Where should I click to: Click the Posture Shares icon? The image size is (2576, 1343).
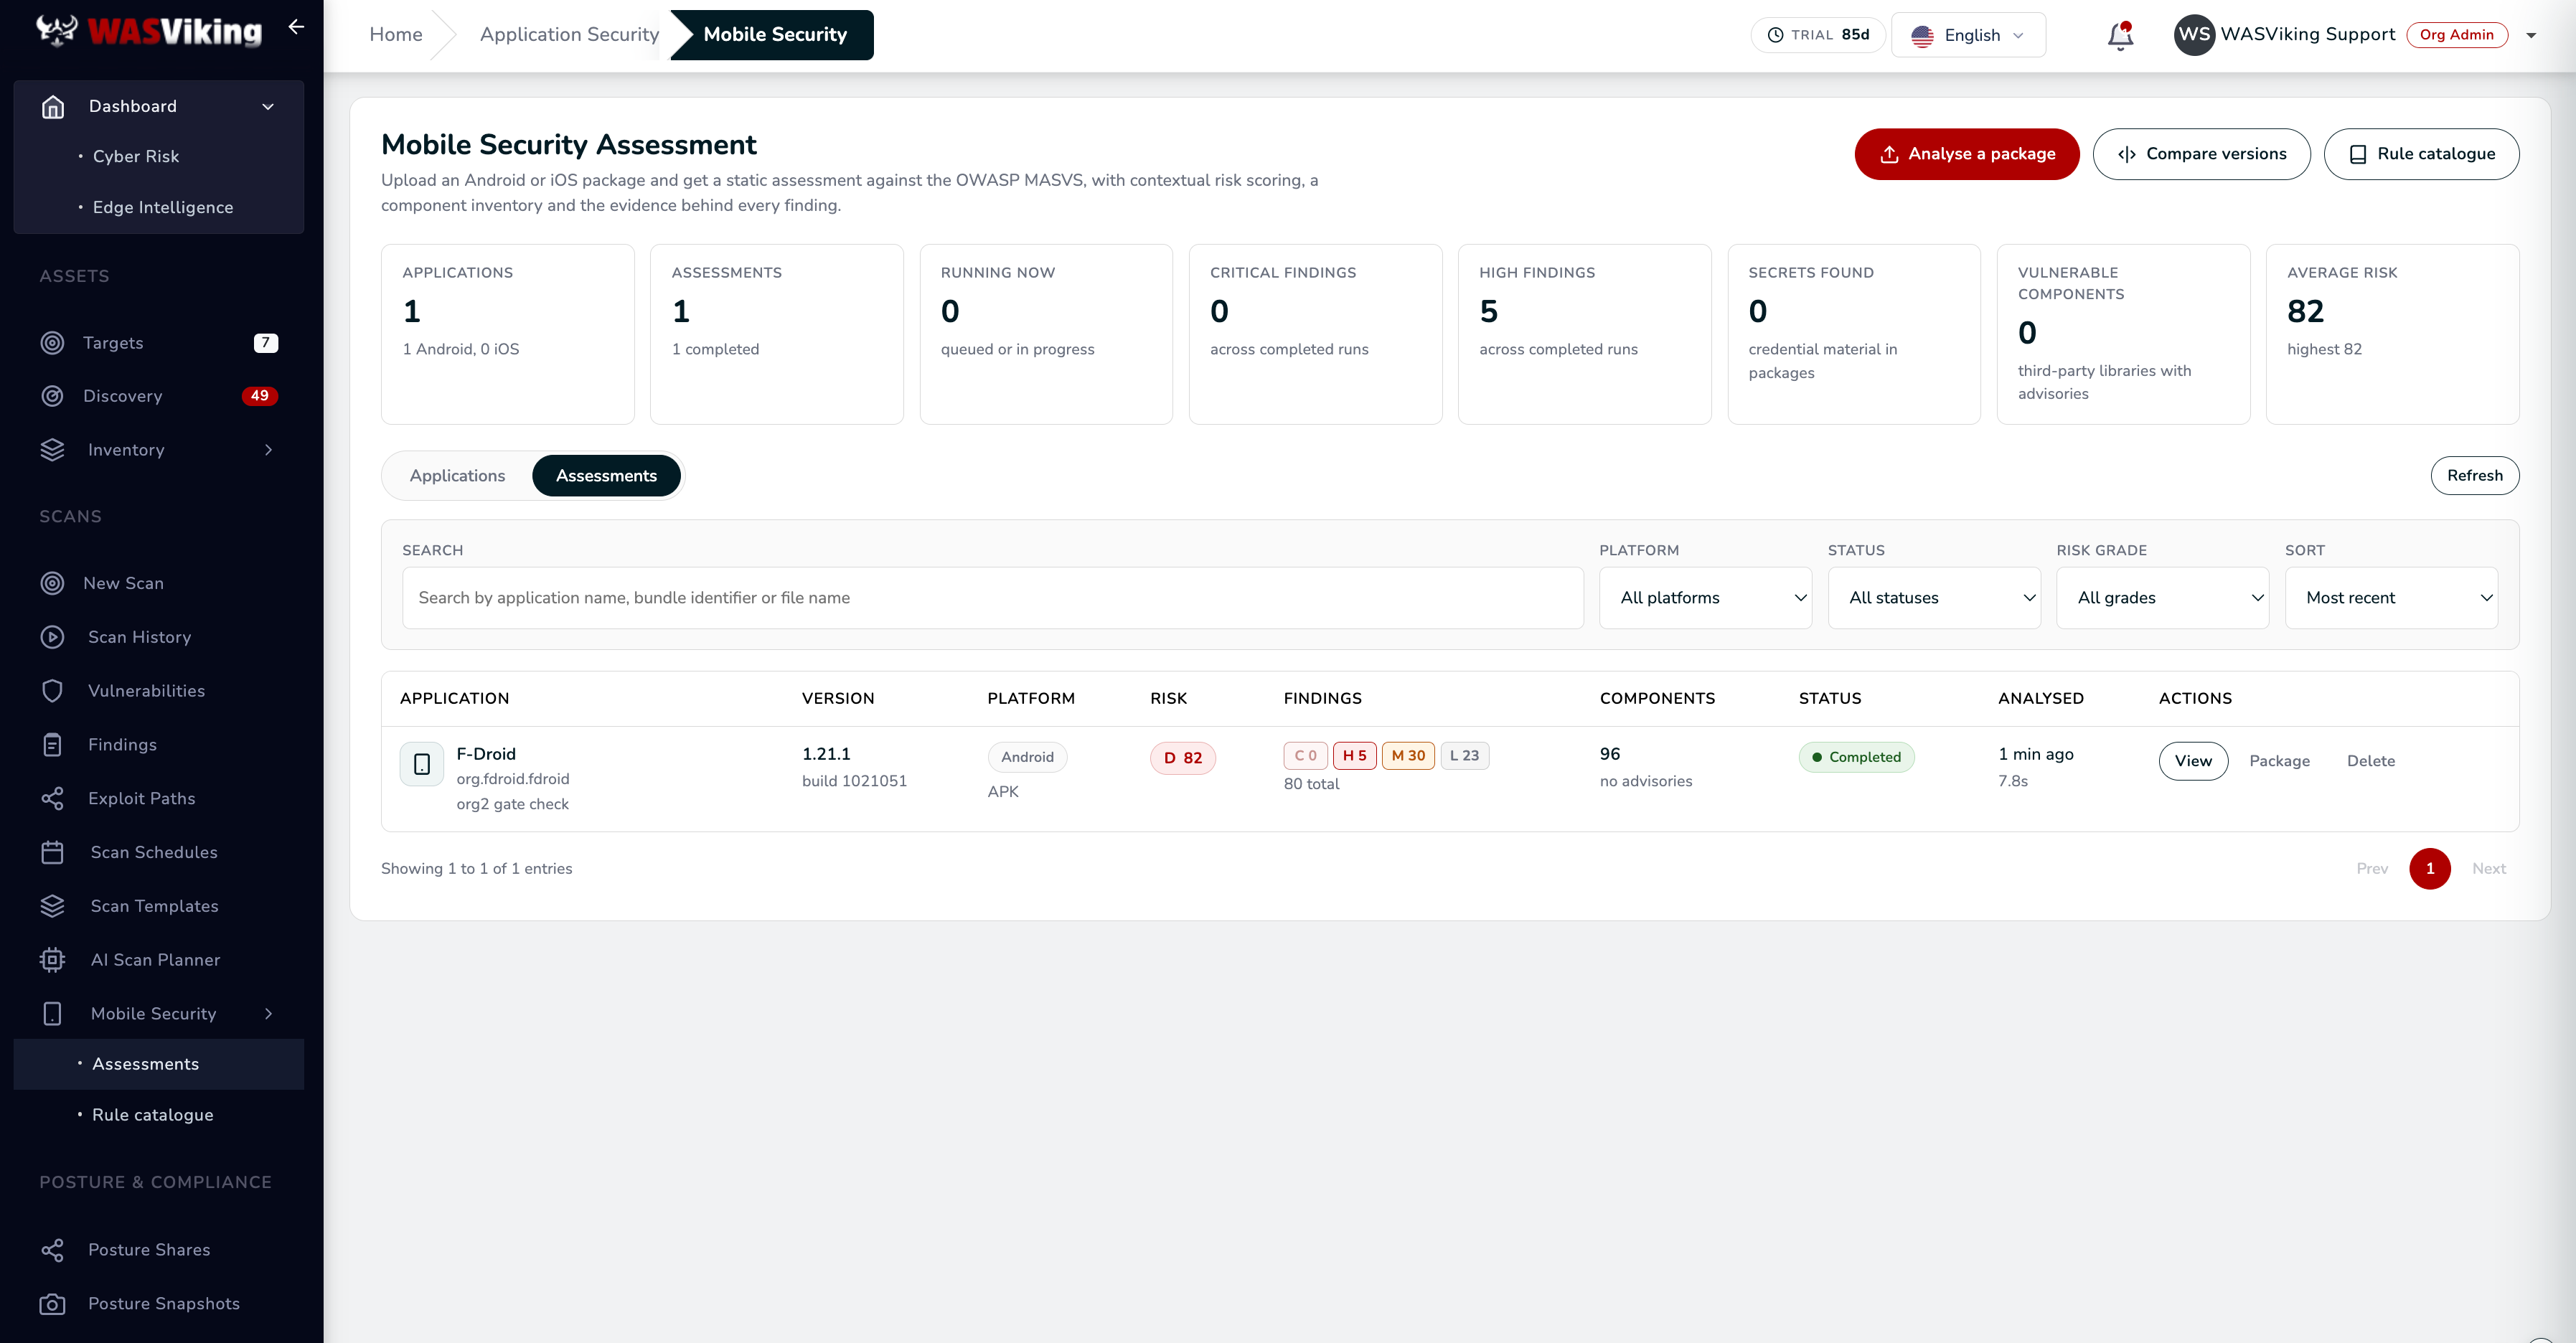(52, 1250)
